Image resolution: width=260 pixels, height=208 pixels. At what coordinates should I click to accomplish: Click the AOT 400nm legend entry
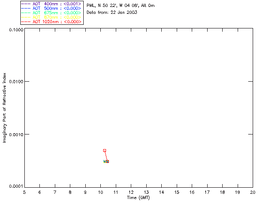[51, 4]
